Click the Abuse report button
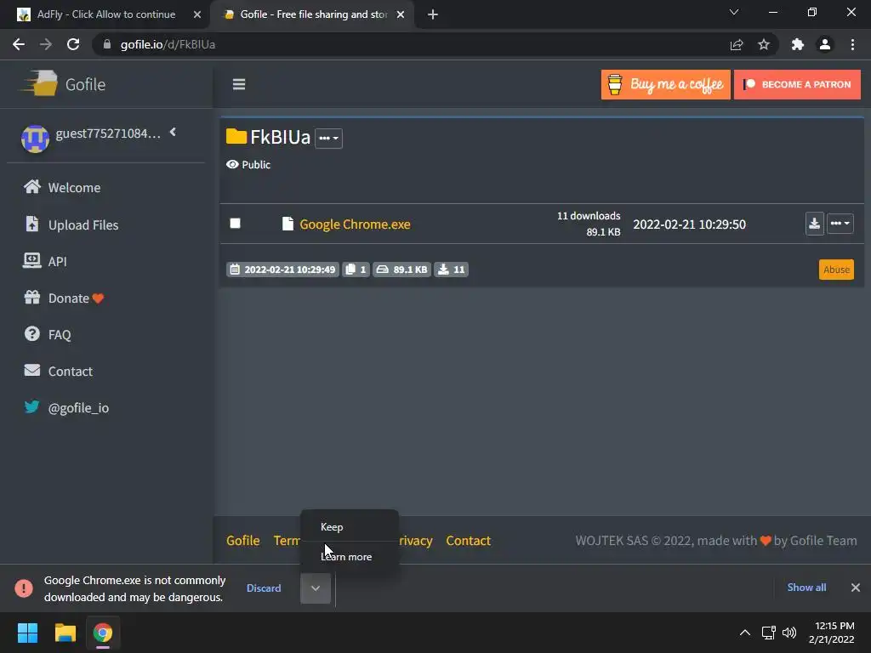 [x=836, y=270]
